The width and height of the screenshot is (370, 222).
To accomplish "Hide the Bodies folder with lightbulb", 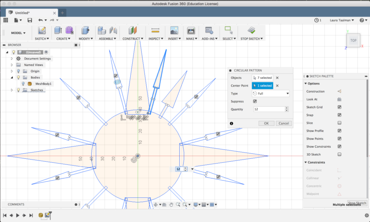I will point(18,77).
